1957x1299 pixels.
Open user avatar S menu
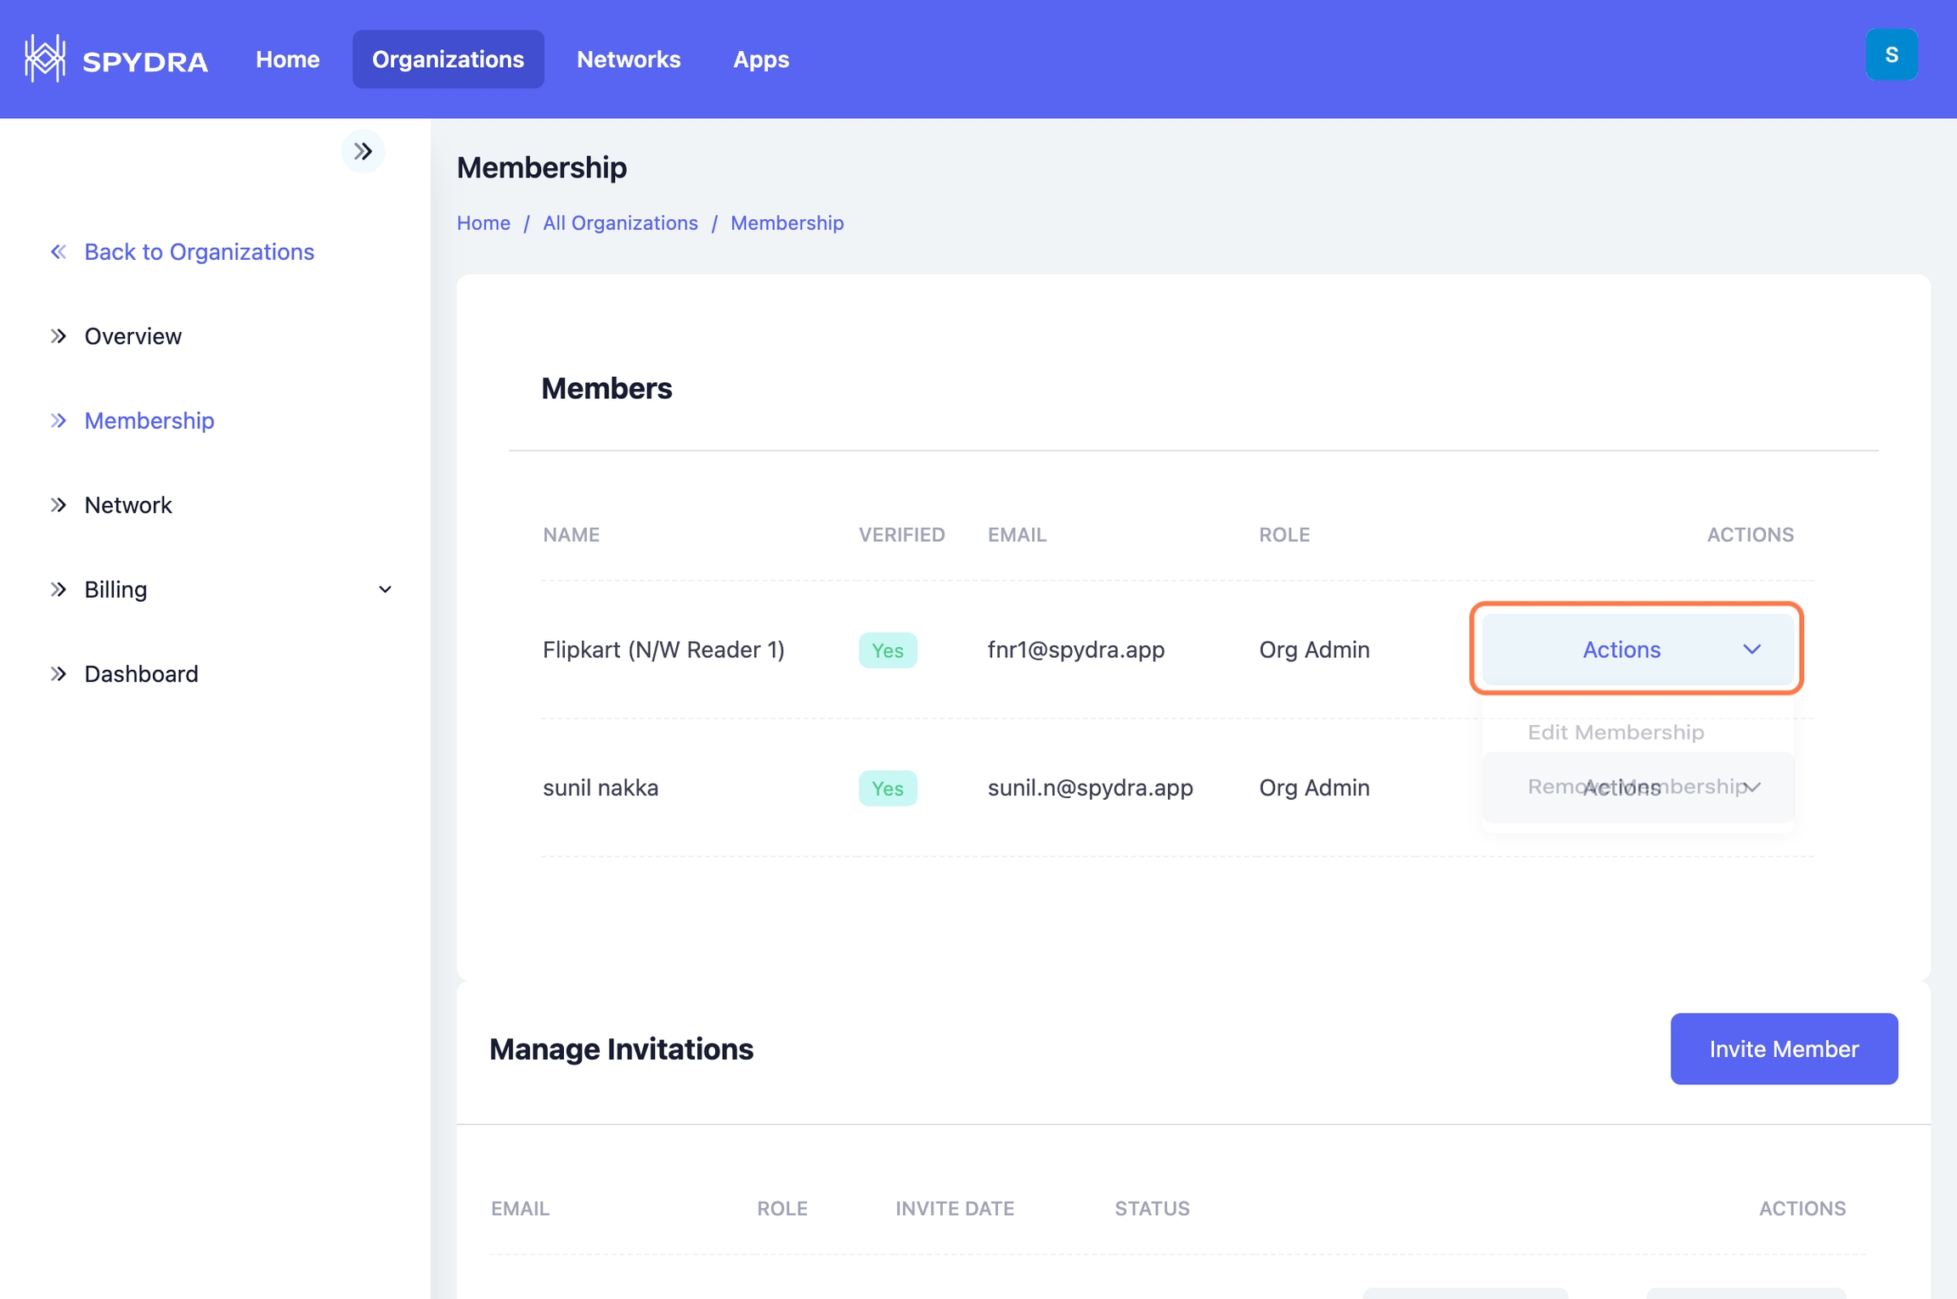[x=1891, y=55]
